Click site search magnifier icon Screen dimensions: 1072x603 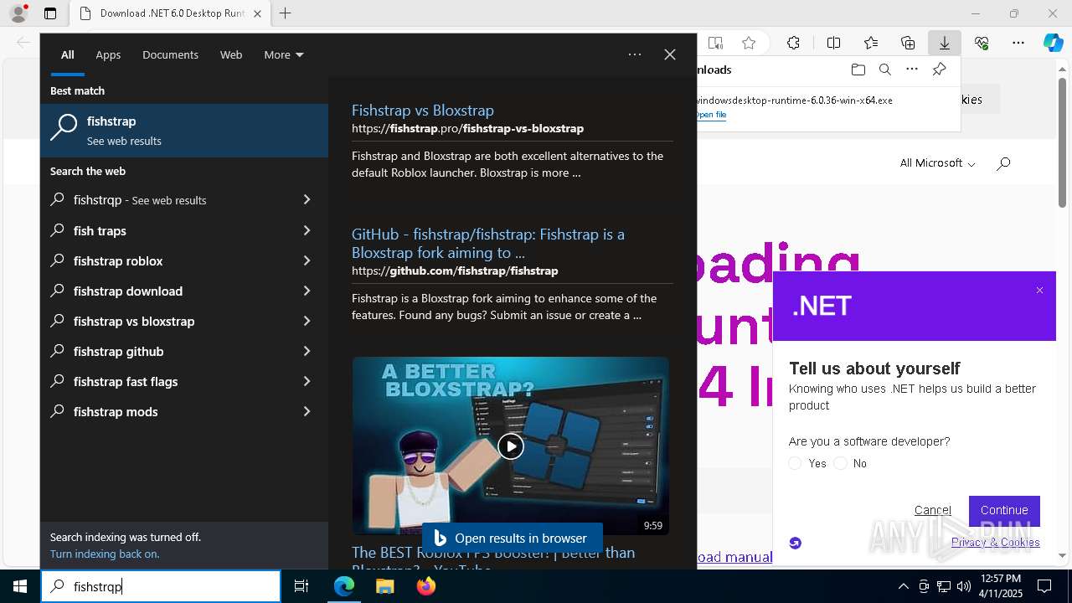(1003, 163)
